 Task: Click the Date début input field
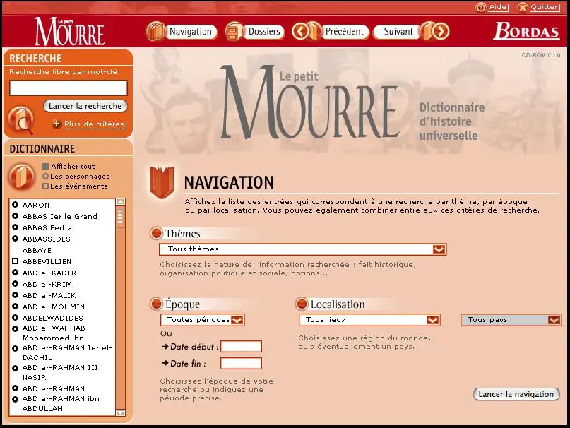[x=241, y=347]
